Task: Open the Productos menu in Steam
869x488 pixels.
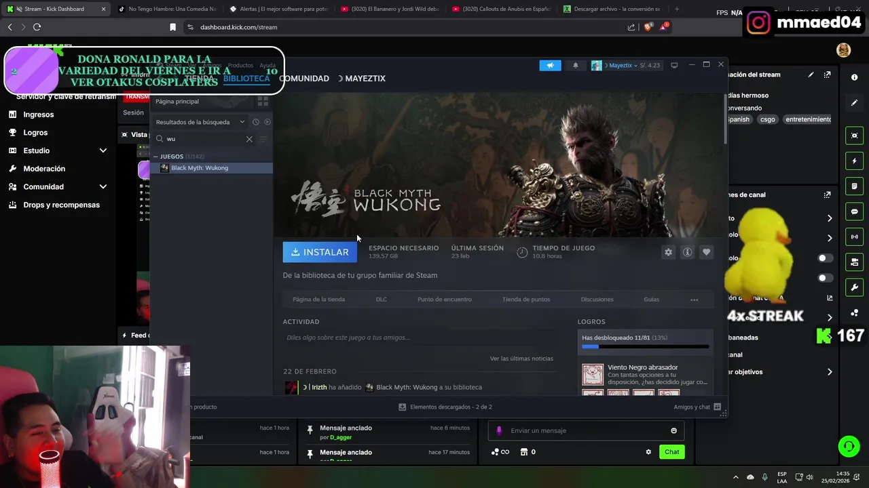Action: click(x=240, y=66)
